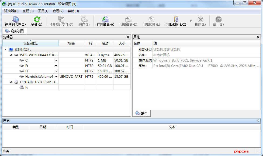Open the 工具(T) menu
This screenshot has height=156, width=263.
coord(43,11)
